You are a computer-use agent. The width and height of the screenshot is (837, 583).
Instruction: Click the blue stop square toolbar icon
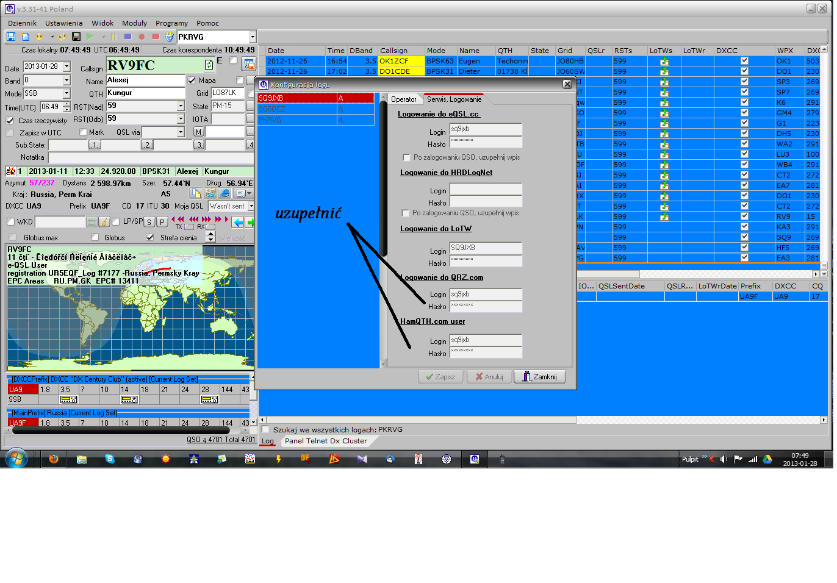[128, 37]
